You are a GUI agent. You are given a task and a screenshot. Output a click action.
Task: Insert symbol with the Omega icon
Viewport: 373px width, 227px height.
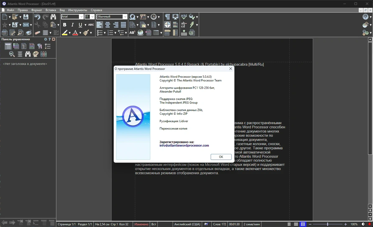132,17
